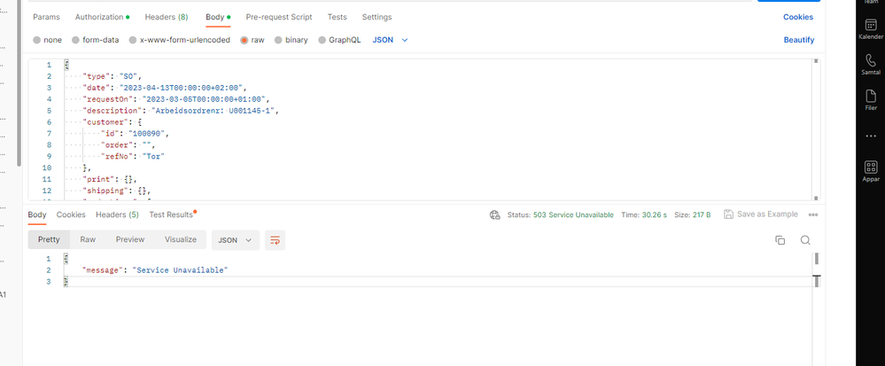This screenshot has width=885, height=366.
Task: Open the response more options ellipsis
Action: click(x=813, y=214)
